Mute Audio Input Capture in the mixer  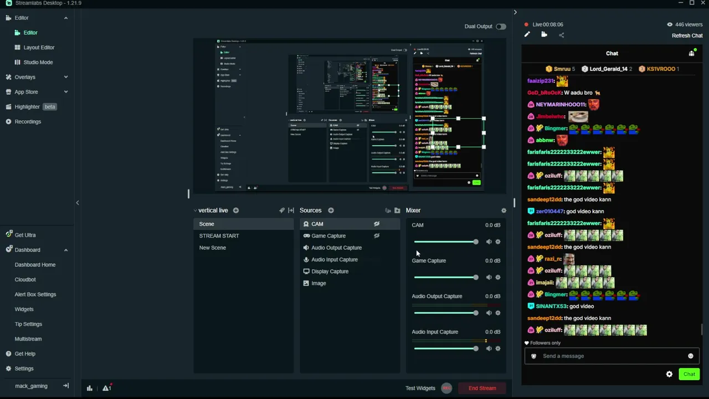[x=489, y=349]
